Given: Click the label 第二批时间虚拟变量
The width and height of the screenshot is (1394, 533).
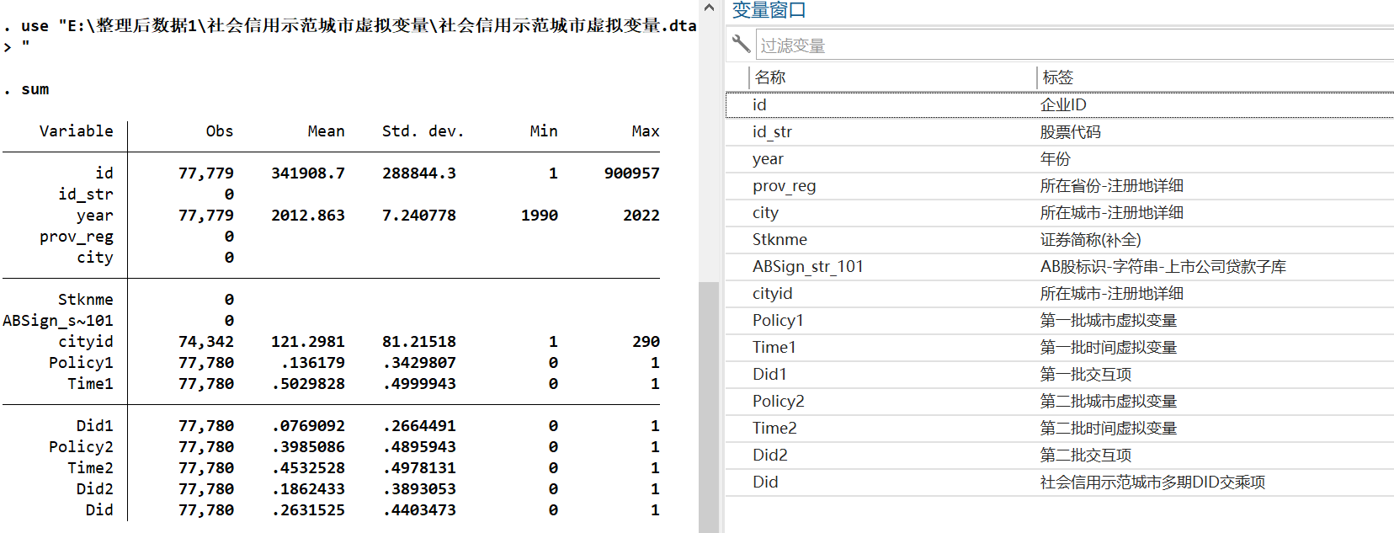Looking at the screenshot, I should 1108,428.
